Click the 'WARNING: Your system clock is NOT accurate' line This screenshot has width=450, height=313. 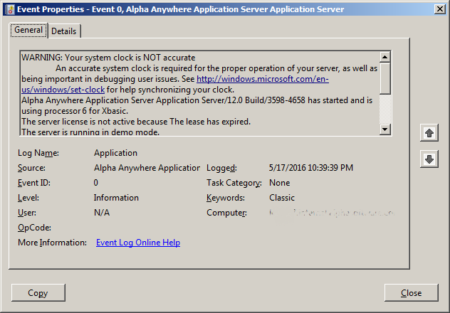pos(108,58)
